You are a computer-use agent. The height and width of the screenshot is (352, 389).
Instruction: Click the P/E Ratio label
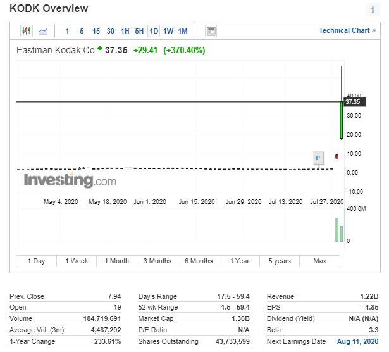pyautogui.click(x=152, y=330)
